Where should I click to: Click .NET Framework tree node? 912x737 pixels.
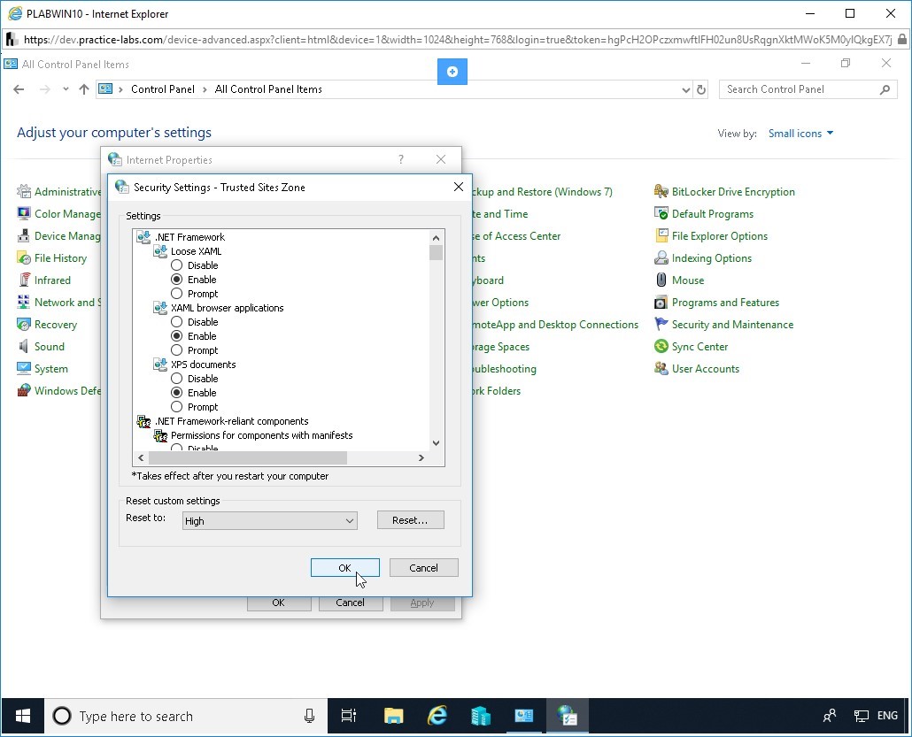pos(189,236)
